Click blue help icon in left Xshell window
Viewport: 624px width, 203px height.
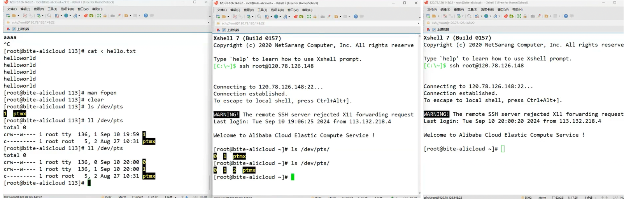click(x=145, y=16)
